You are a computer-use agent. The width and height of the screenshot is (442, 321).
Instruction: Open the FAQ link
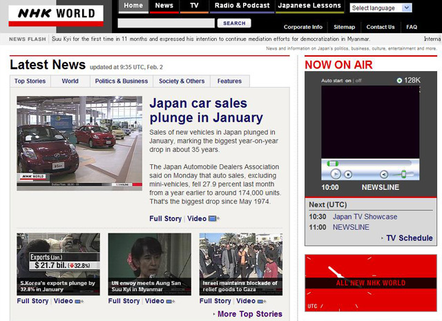pyautogui.click(x=412, y=27)
